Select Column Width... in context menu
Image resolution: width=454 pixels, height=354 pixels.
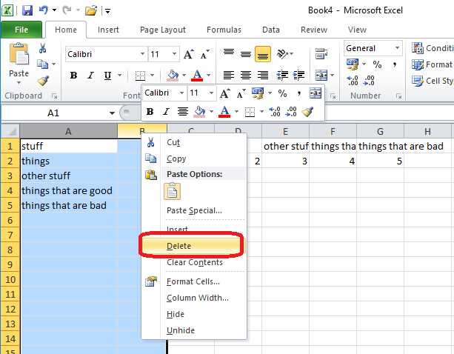tap(197, 298)
